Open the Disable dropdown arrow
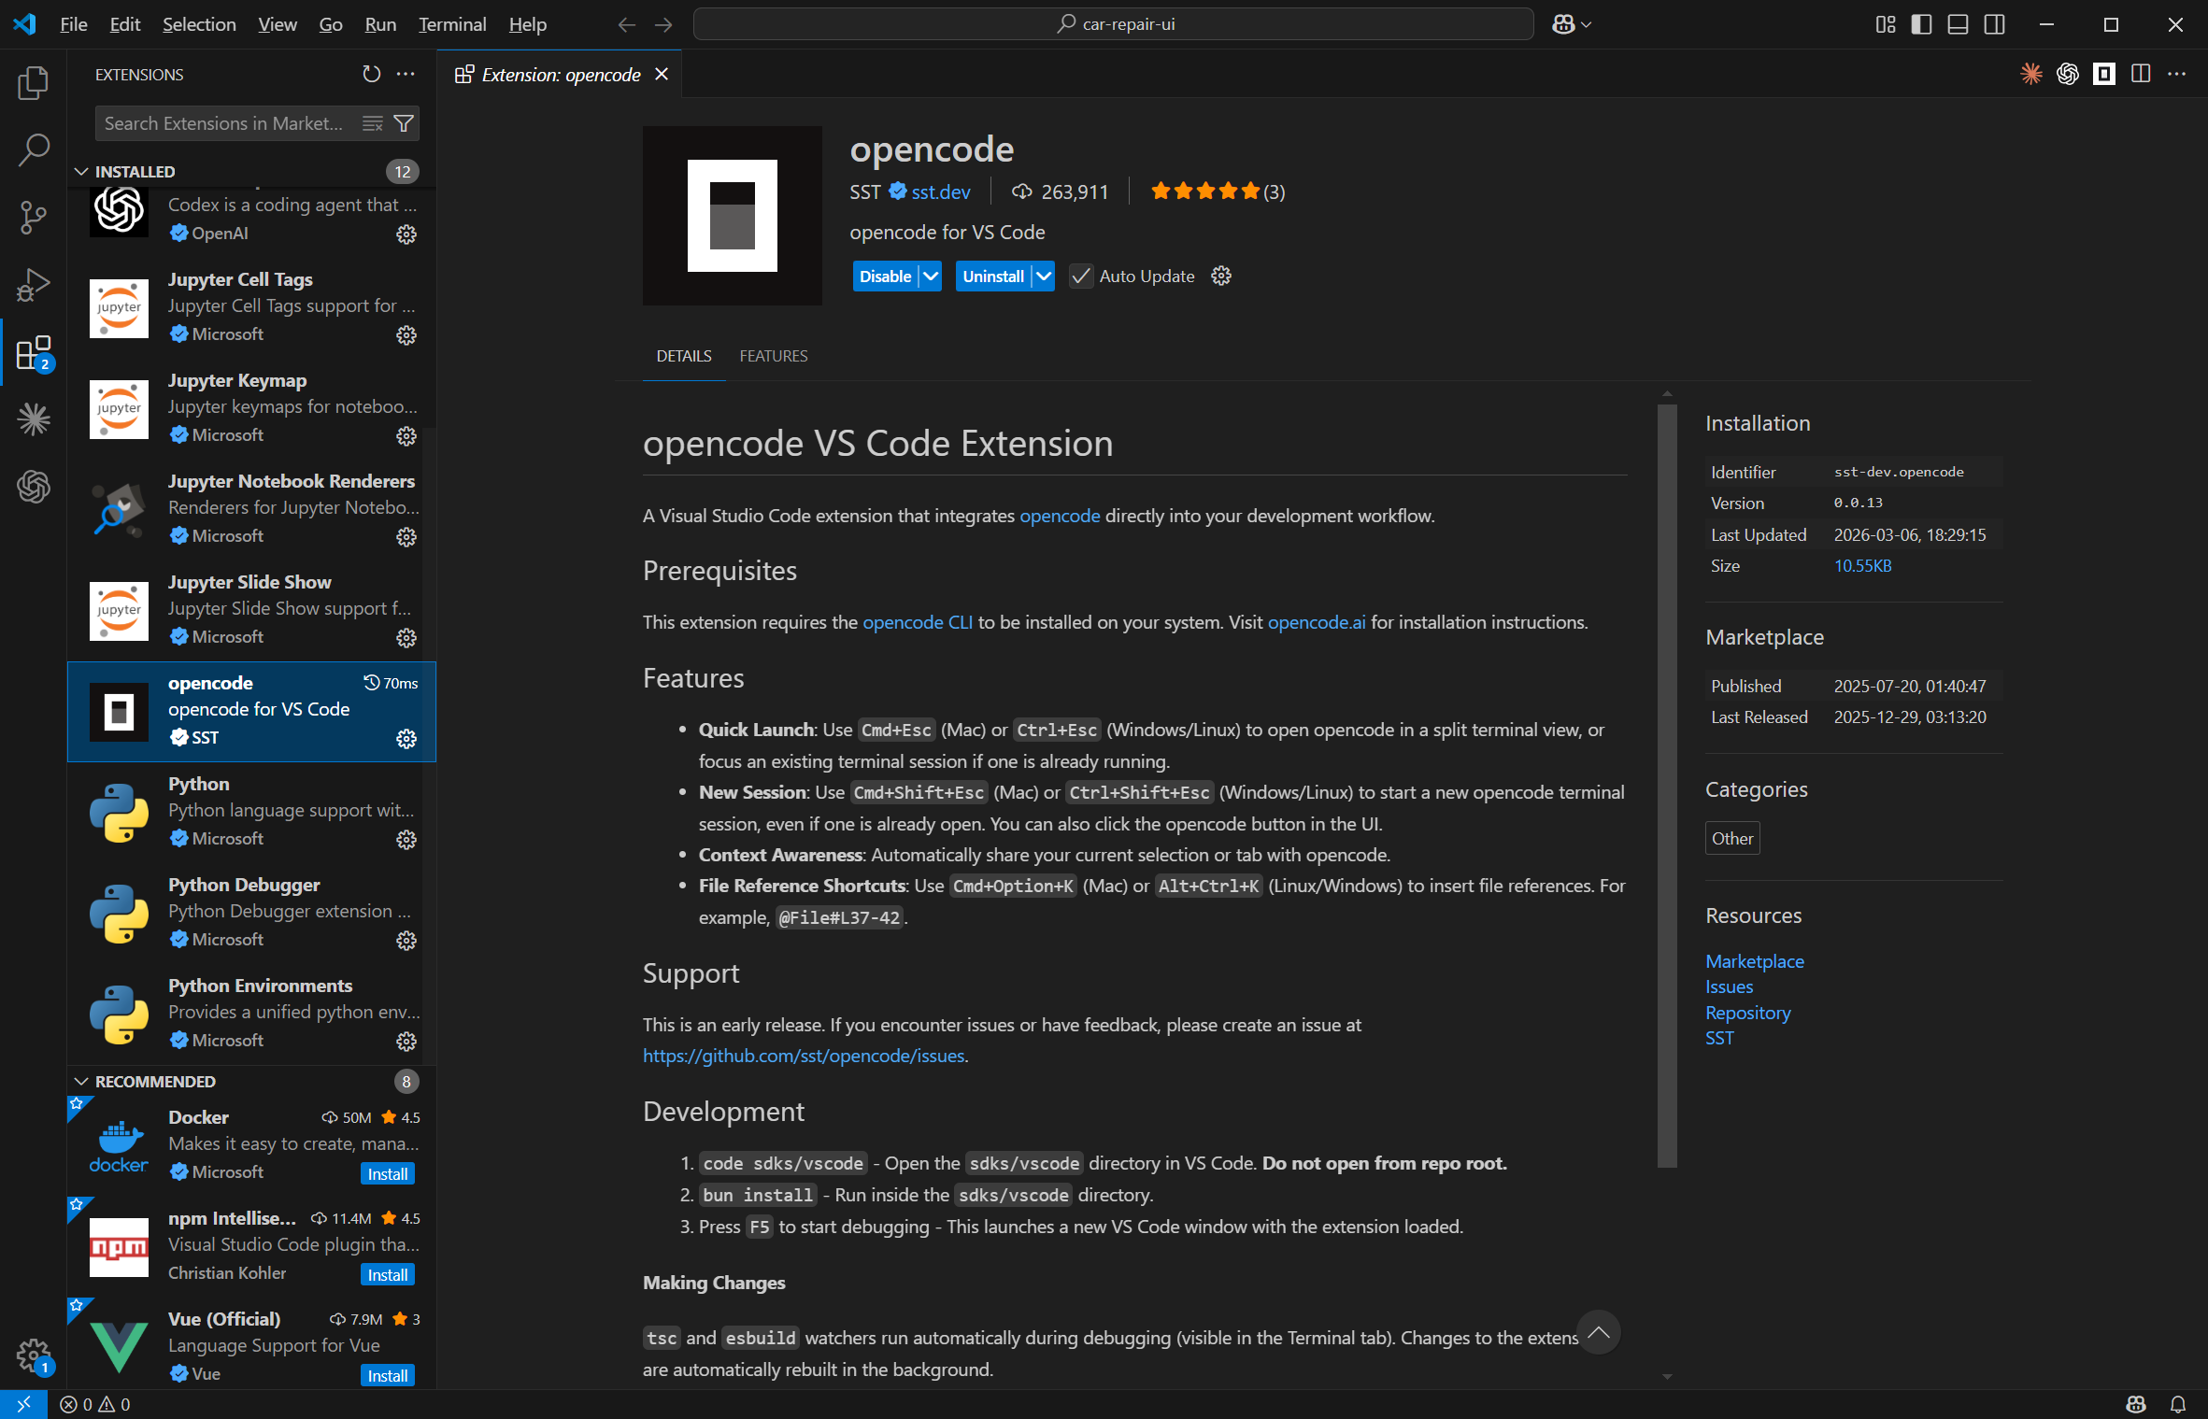The image size is (2208, 1419). 930,276
